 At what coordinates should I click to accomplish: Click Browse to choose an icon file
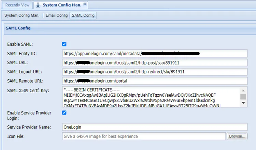tap(237, 136)
